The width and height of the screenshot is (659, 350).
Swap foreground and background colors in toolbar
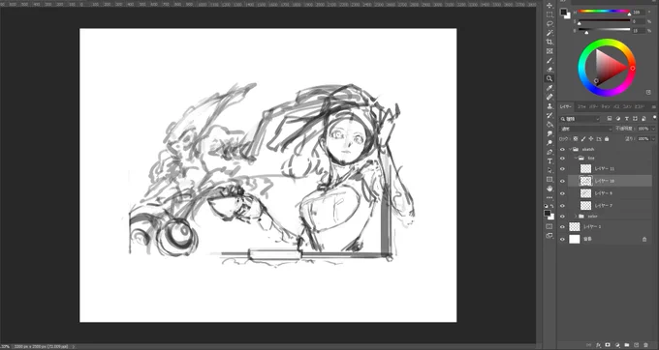click(552, 206)
